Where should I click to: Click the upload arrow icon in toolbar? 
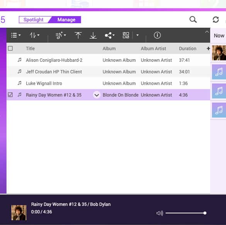(78, 35)
